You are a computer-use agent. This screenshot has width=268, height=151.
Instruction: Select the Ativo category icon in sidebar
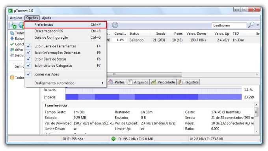point(12,50)
